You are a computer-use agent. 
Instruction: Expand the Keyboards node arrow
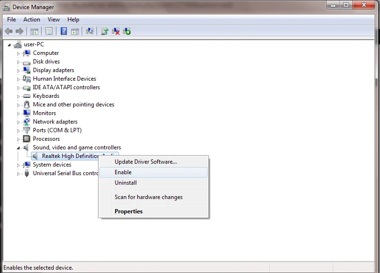click(x=18, y=96)
